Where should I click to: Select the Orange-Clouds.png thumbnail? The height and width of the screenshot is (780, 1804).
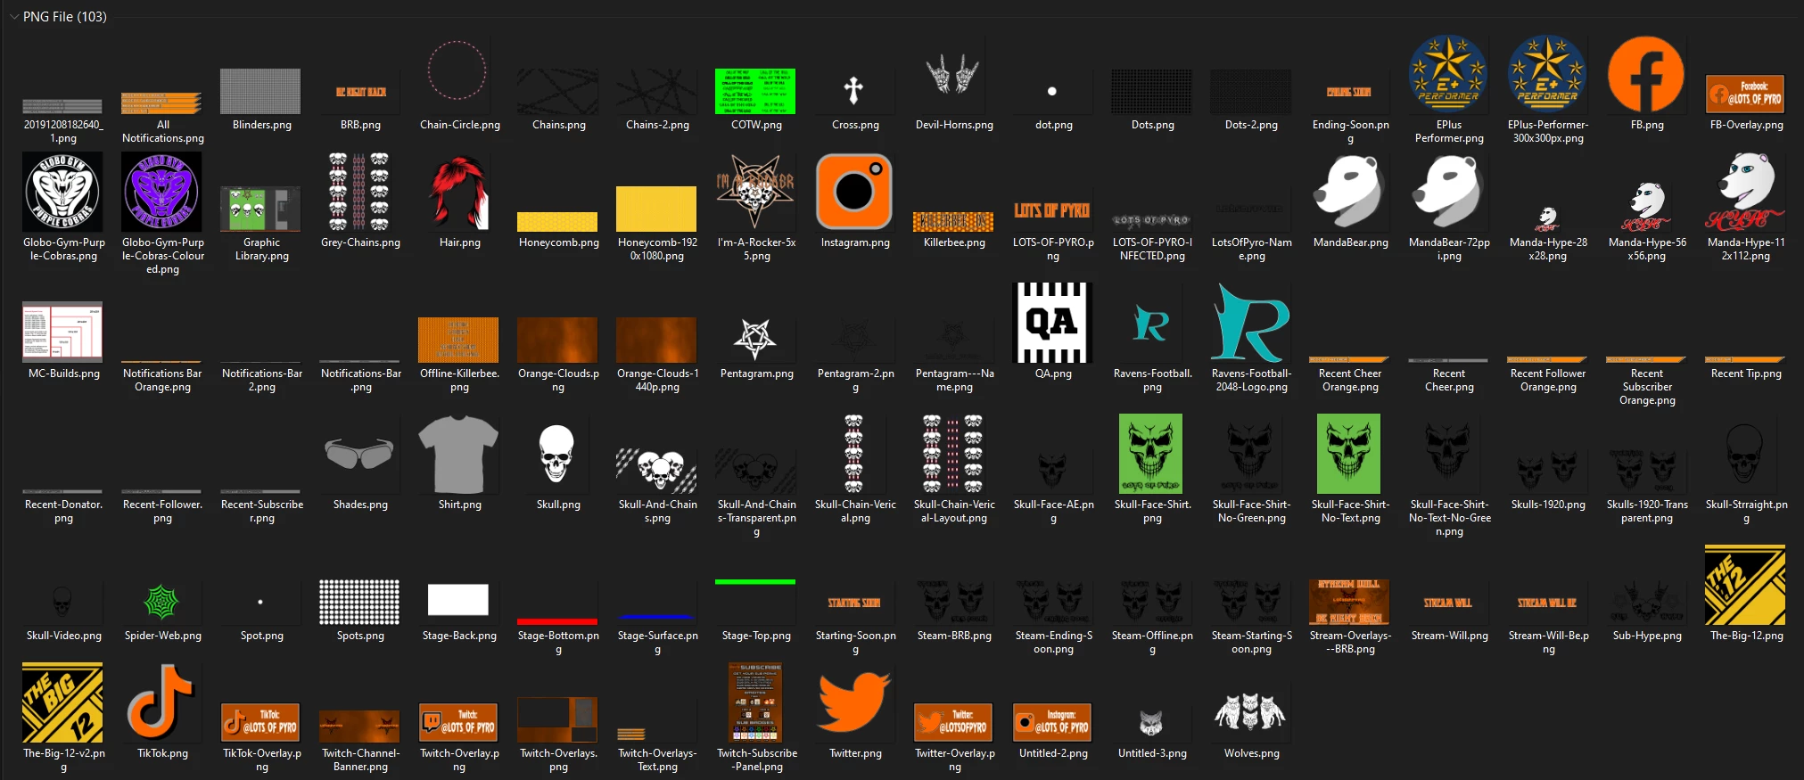click(557, 340)
